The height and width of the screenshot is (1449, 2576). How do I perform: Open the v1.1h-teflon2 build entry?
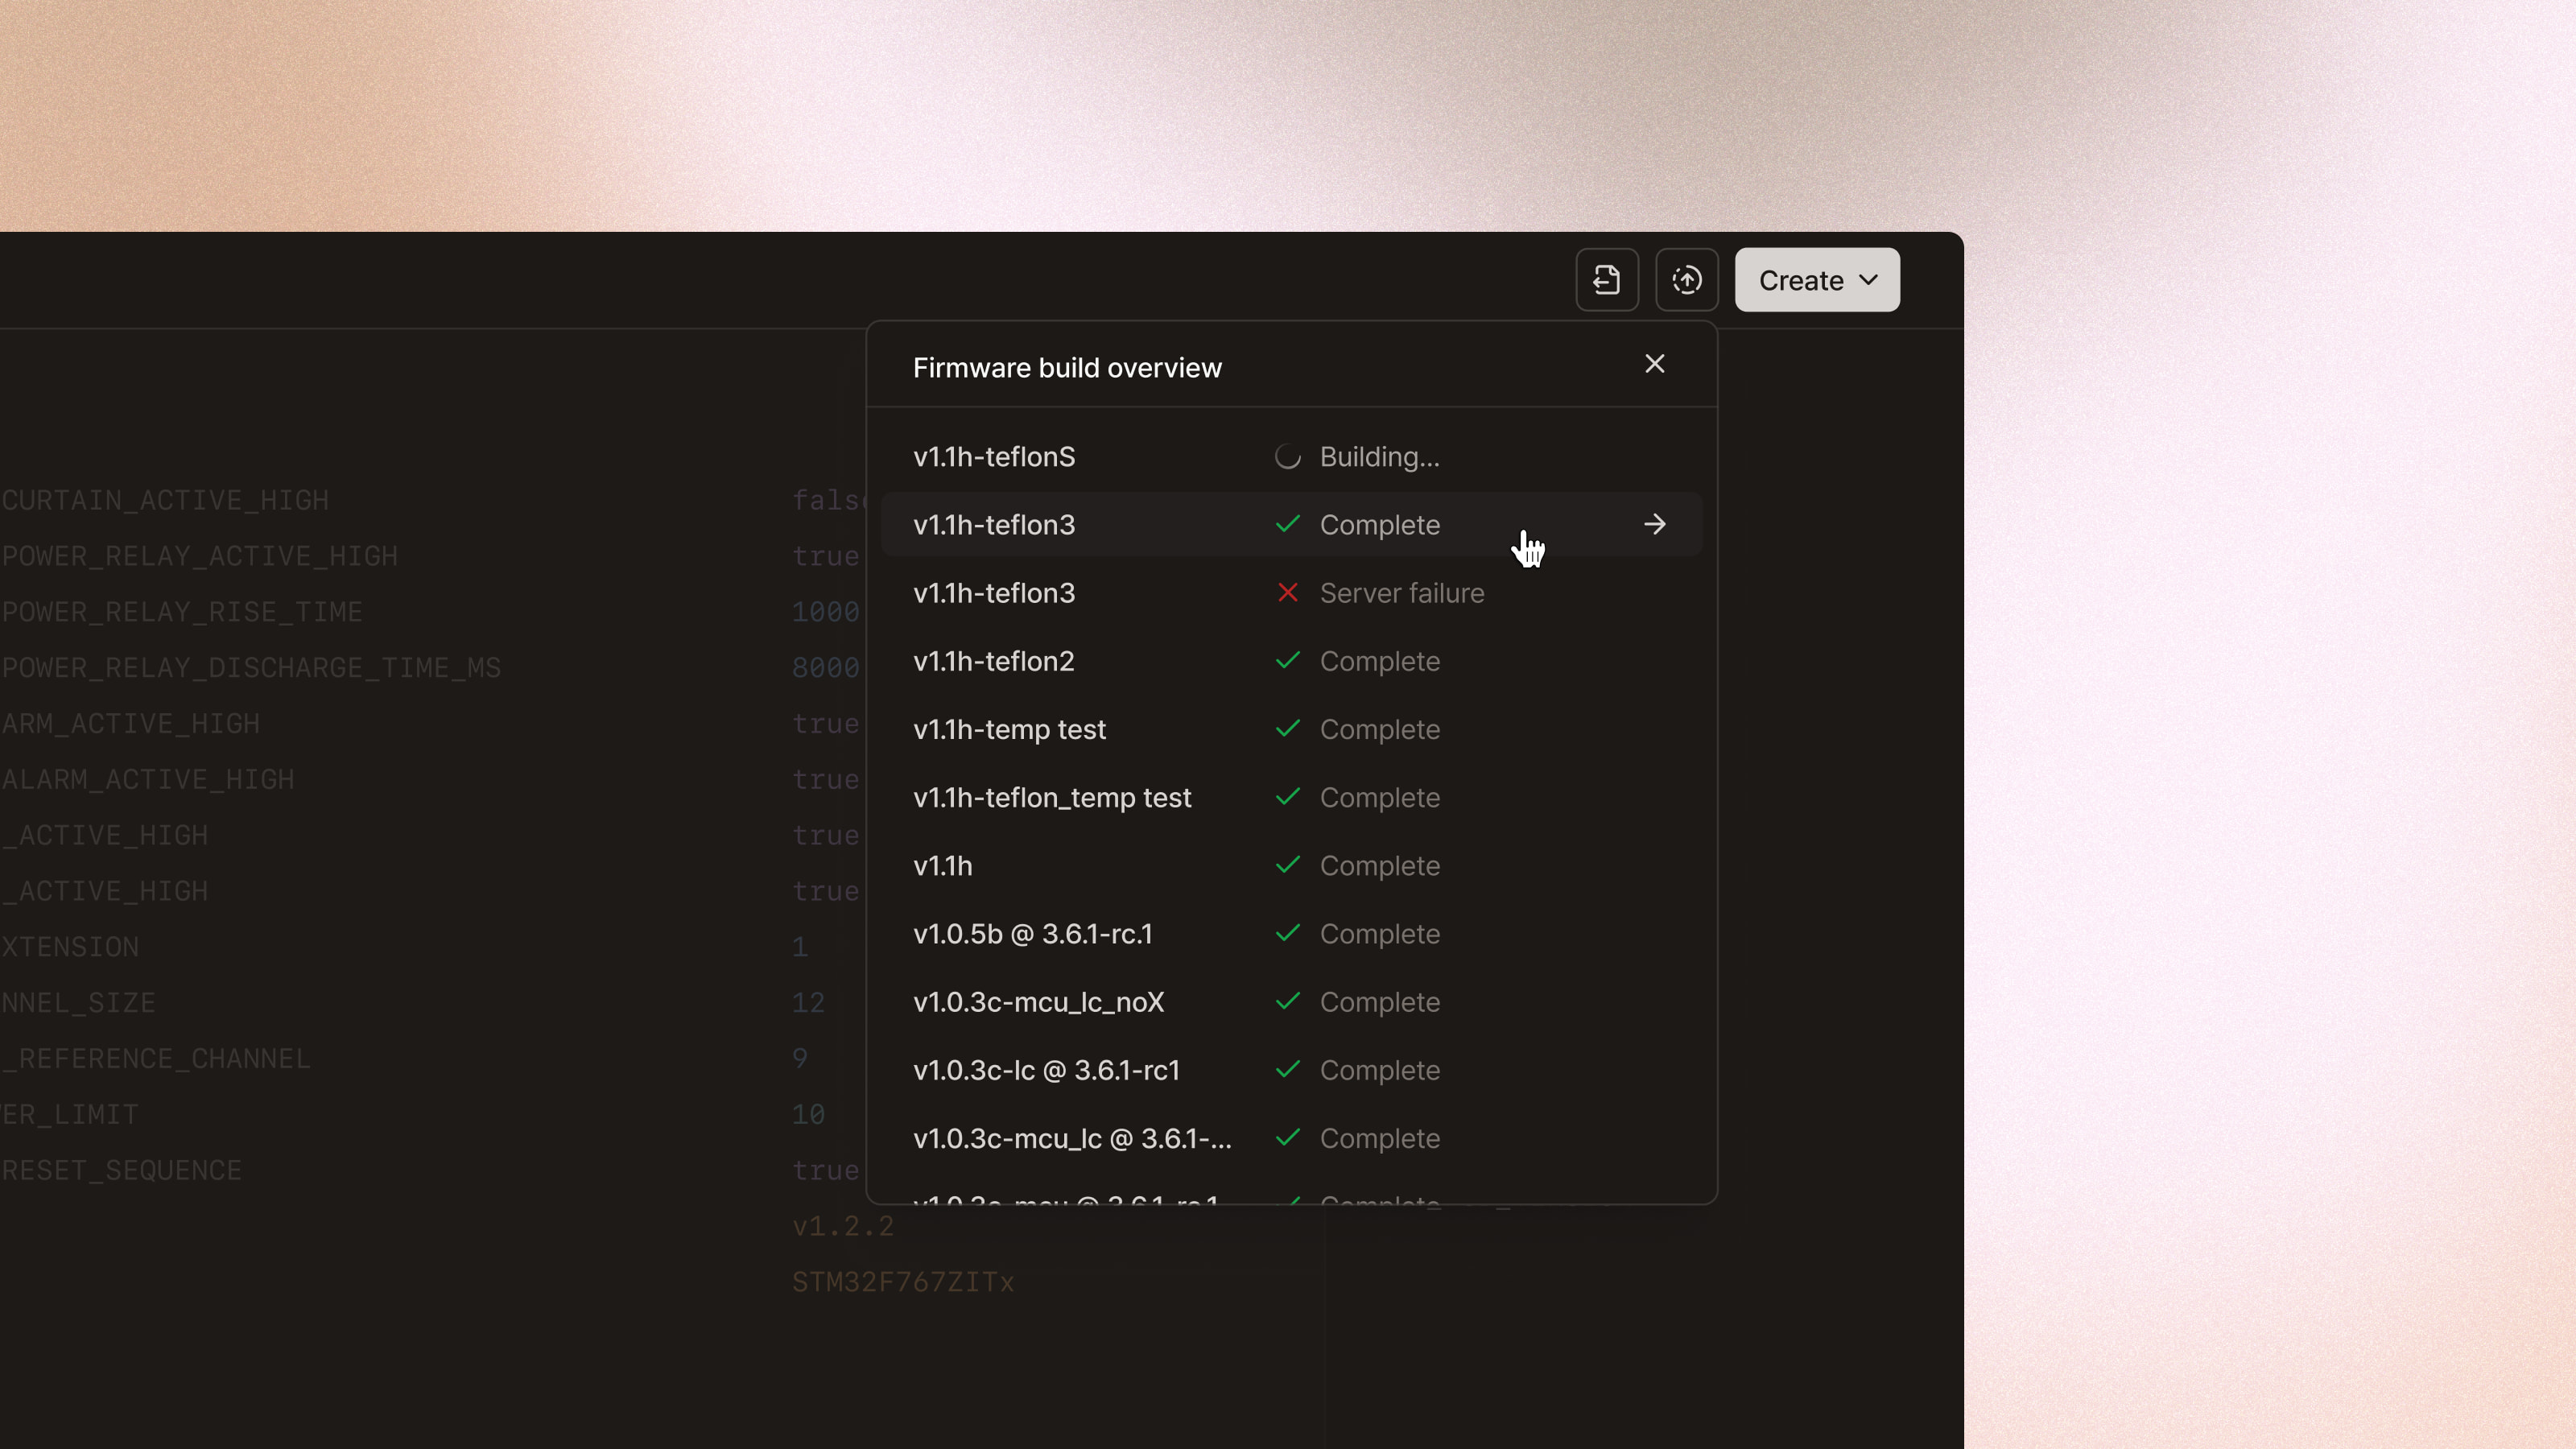tap(994, 661)
